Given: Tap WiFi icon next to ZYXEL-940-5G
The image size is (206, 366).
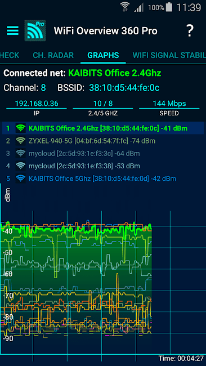Looking at the screenshot, I should click(21, 141).
